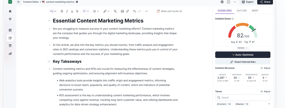Toggle bold formatting
The image size is (285, 108).
(62, 11)
